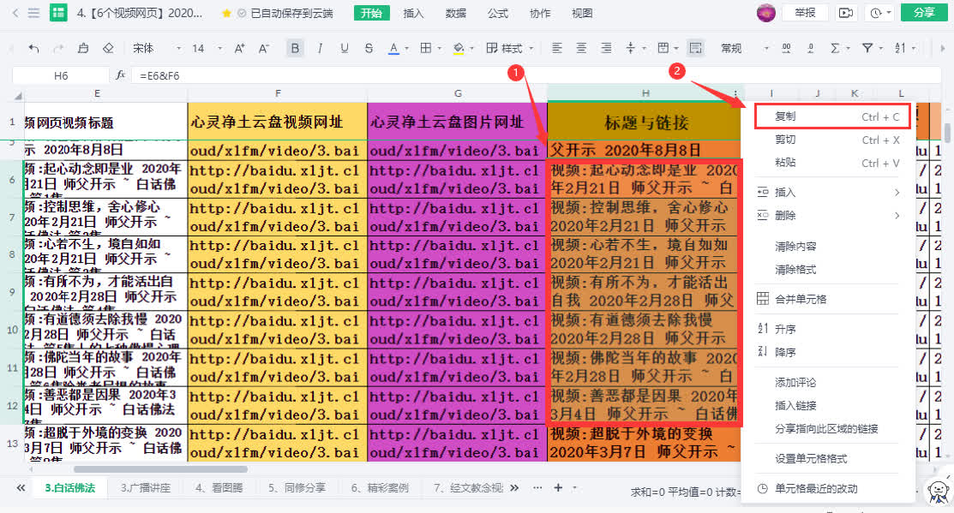Switch to the 协作 tab
The width and height of the screenshot is (954, 513).
(540, 13)
